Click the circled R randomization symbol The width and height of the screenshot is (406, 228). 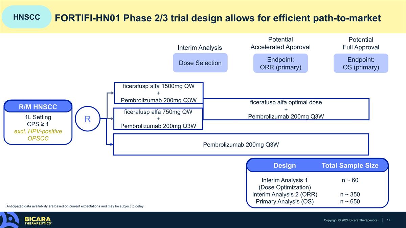tap(87, 119)
